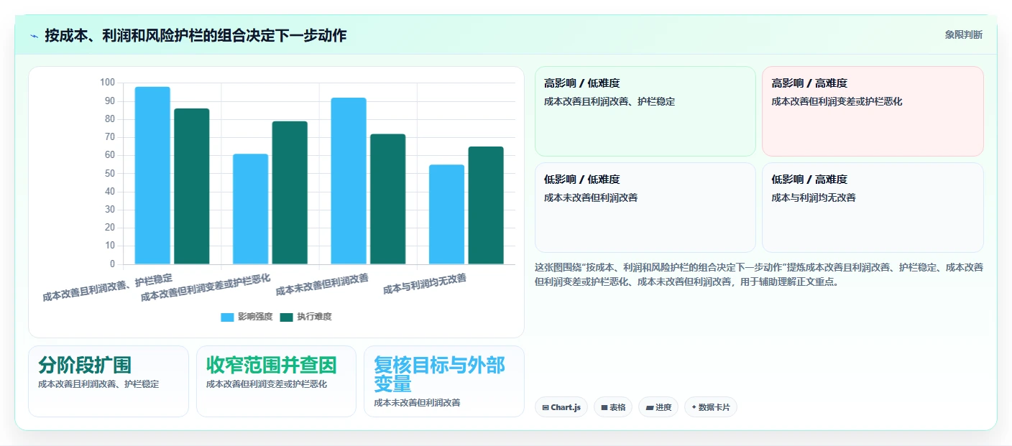Image resolution: width=1012 pixels, height=446 pixels.
Task: Select the 收窄范围并查因 action card
Action: (x=276, y=381)
